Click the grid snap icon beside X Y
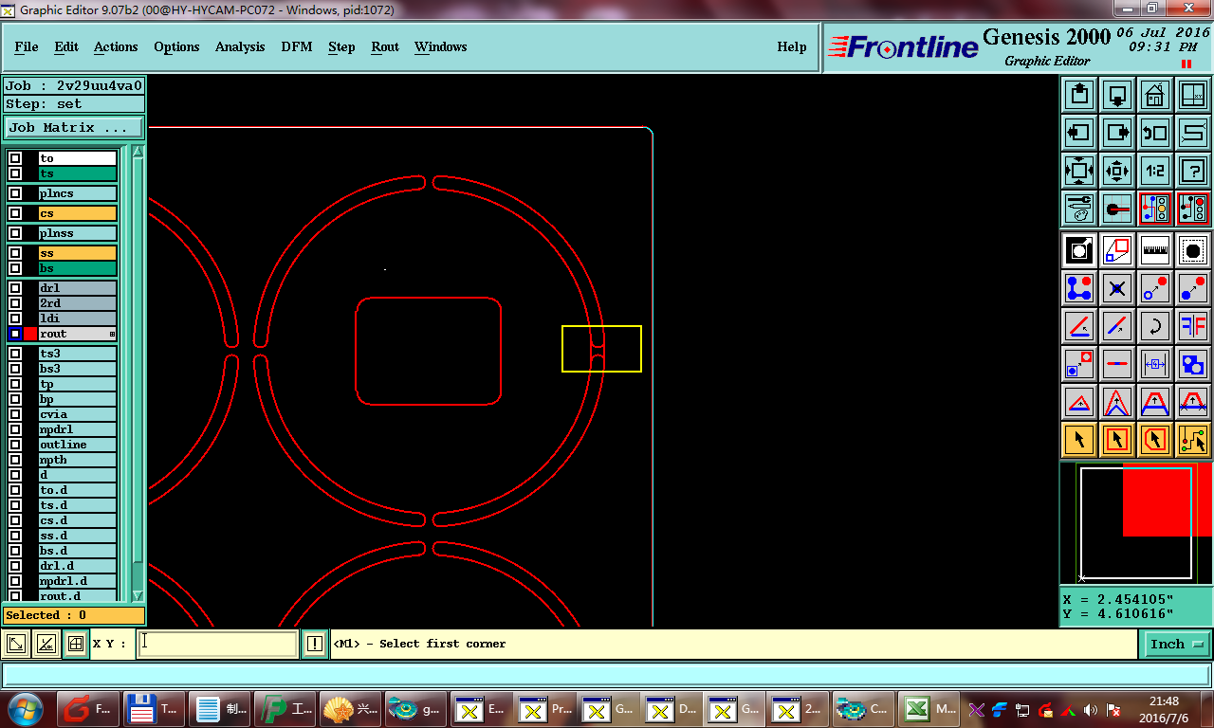Viewport: 1214px width, 728px height. (x=75, y=645)
